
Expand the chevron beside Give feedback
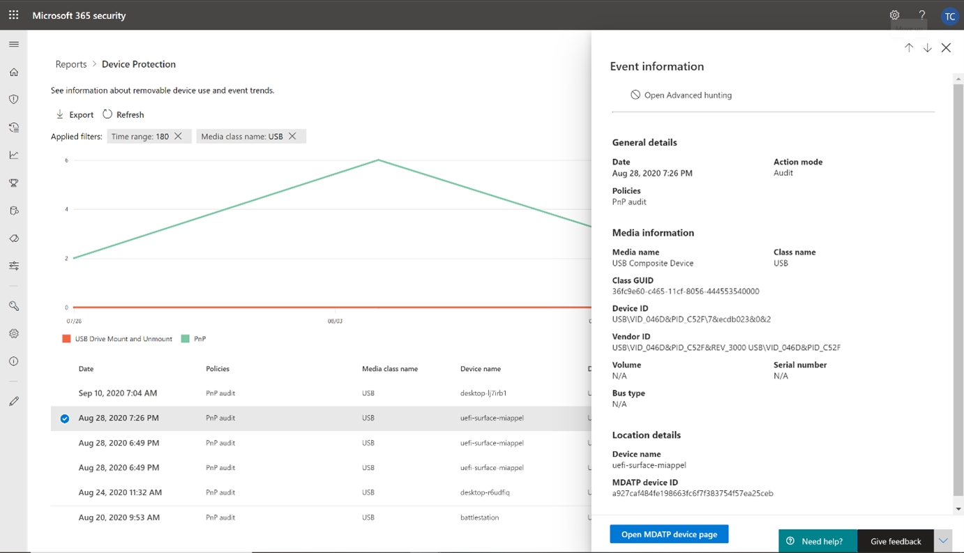pyautogui.click(x=943, y=540)
